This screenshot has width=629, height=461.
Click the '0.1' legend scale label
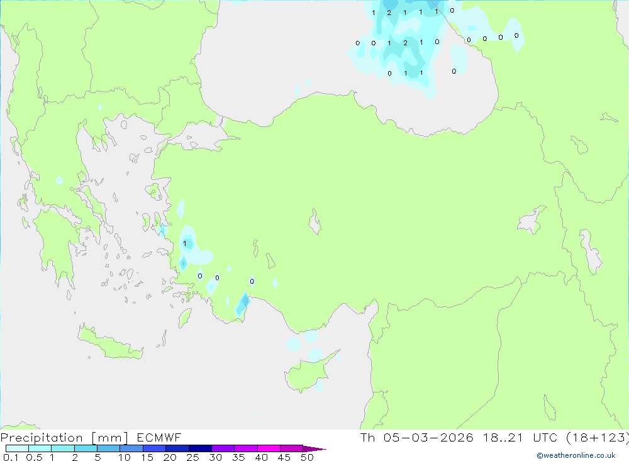(11, 457)
